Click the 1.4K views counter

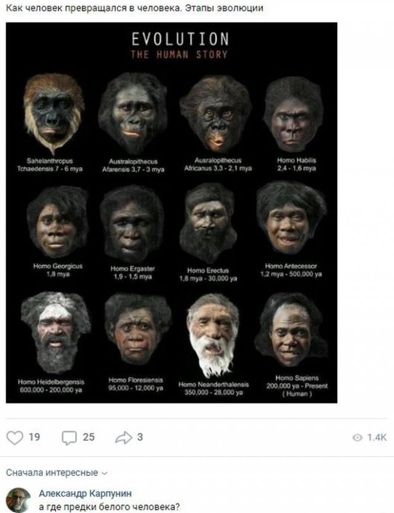377,437
